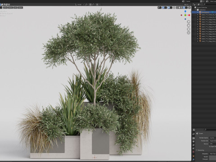Switch to solid shading

pos(180,8)
